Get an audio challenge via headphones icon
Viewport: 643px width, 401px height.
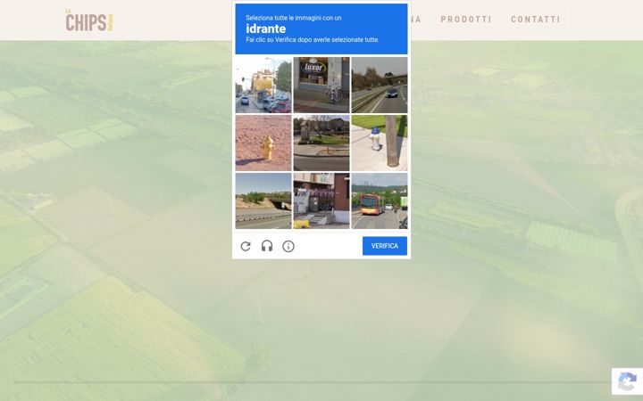[267, 246]
